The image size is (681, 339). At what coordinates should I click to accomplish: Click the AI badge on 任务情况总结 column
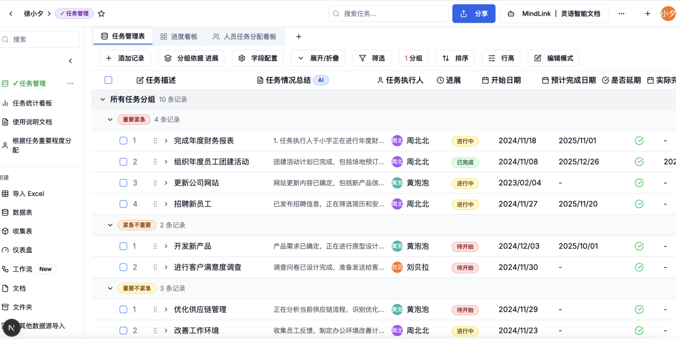click(320, 80)
